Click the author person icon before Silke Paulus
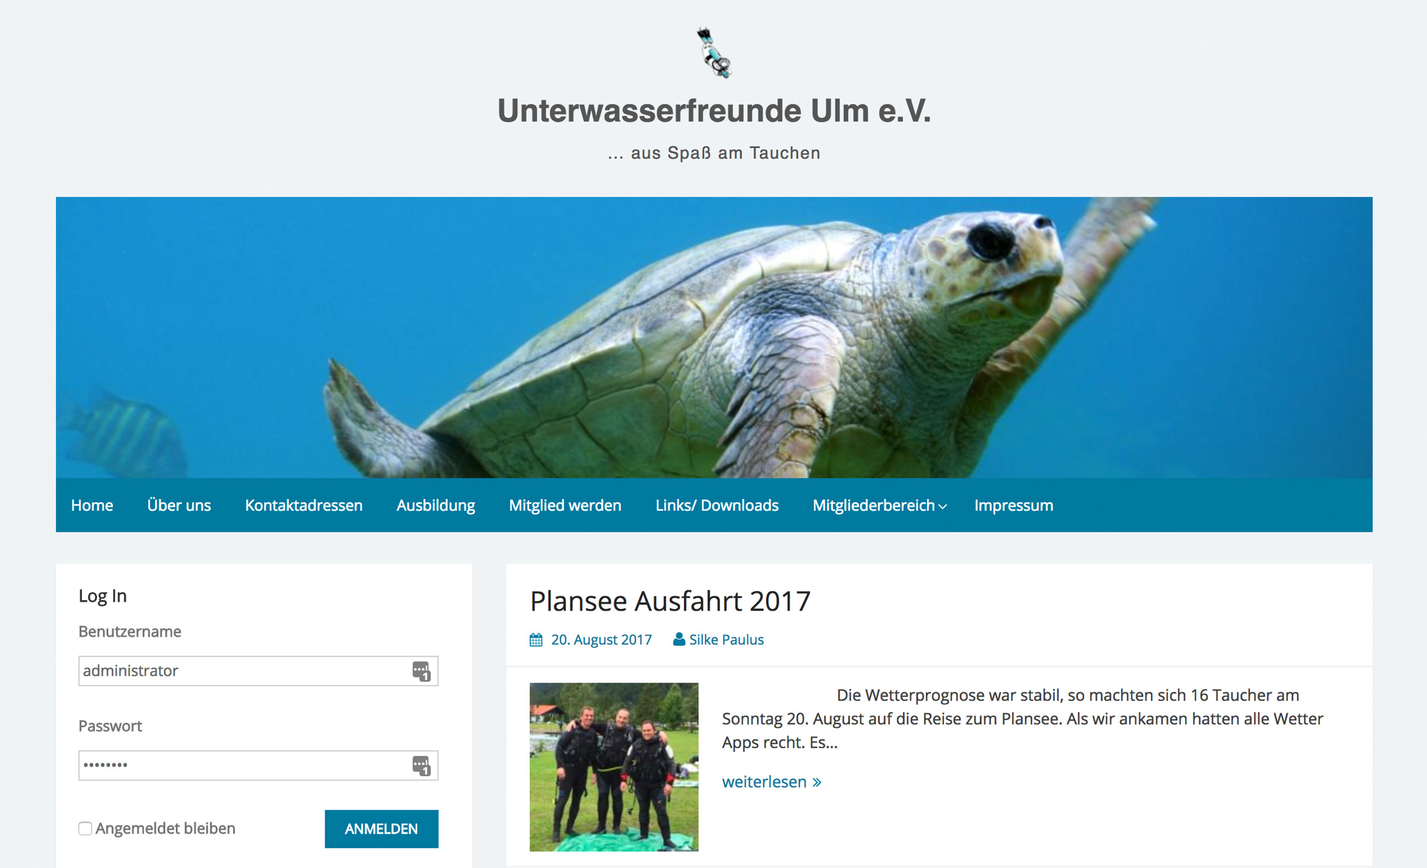The width and height of the screenshot is (1427, 868). point(679,639)
